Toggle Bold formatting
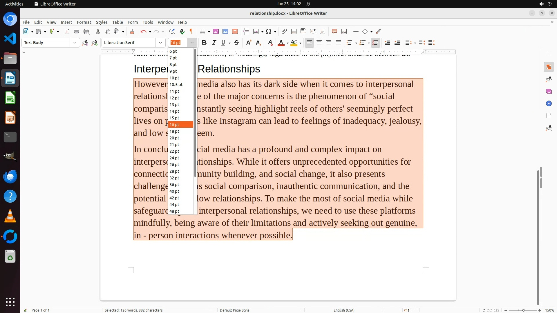557x313 pixels. (204, 43)
